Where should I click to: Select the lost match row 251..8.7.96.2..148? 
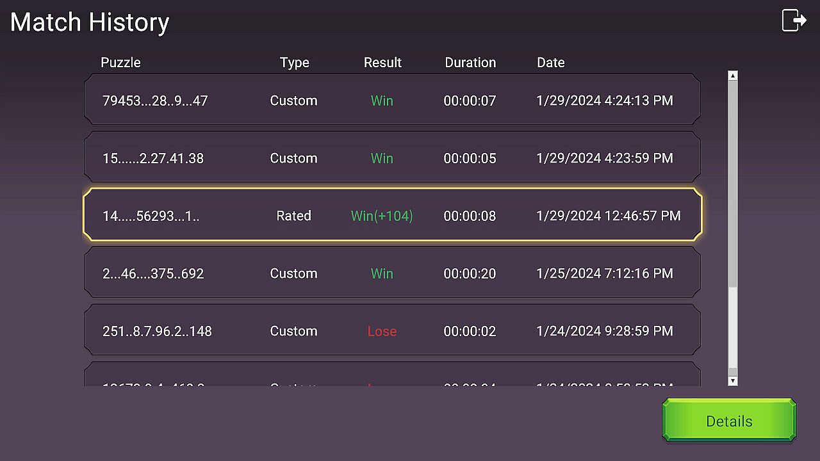392,331
